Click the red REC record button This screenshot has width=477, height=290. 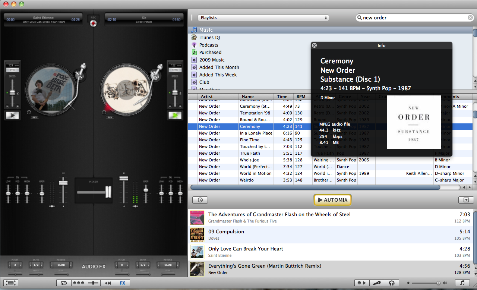[x=93, y=23]
